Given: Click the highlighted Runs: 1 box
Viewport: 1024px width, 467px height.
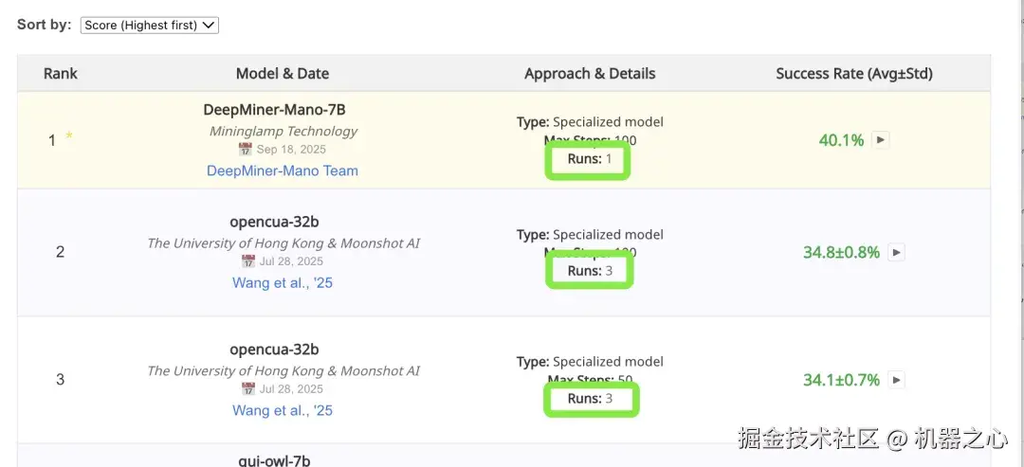Looking at the screenshot, I should click(x=589, y=159).
